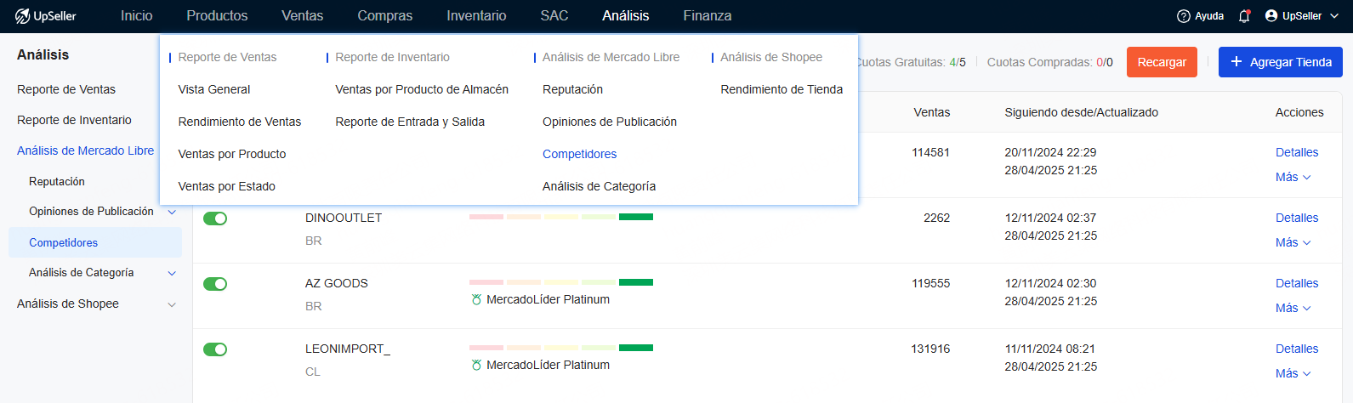Click the Ventas column header
The image size is (1353, 403).
point(932,112)
